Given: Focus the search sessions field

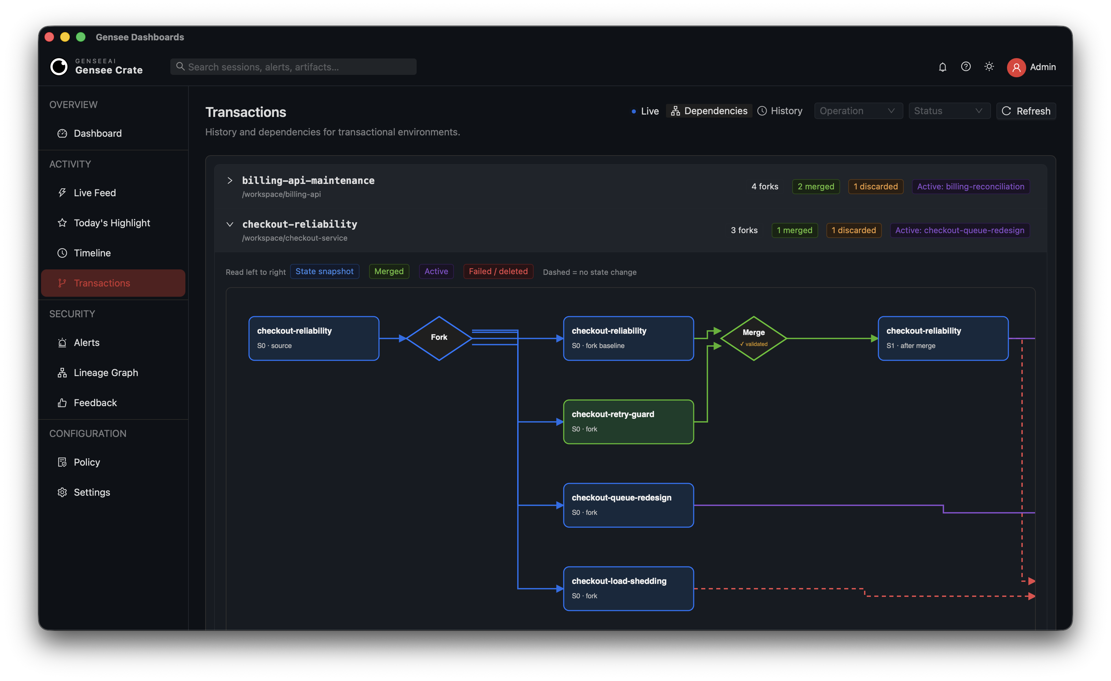Looking at the screenshot, I should click(x=293, y=67).
